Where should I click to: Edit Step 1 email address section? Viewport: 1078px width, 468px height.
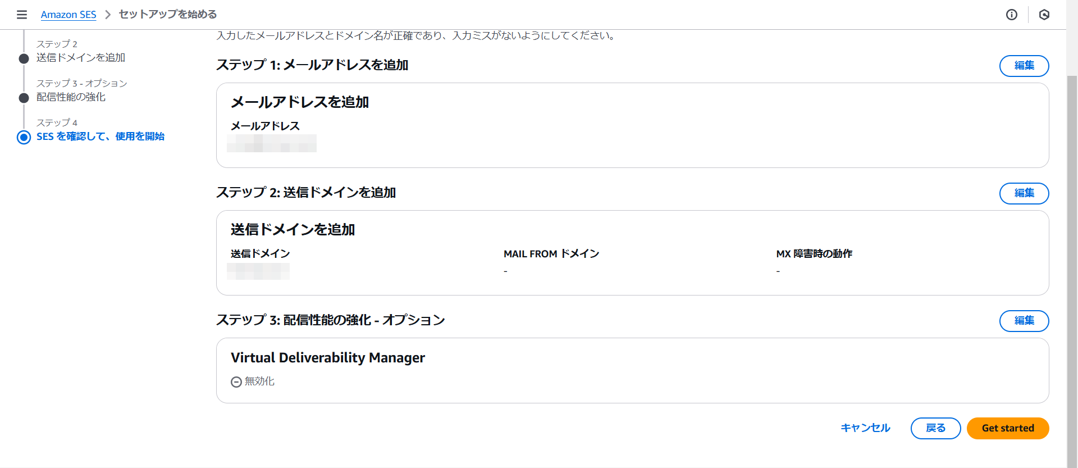[1024, 66]
